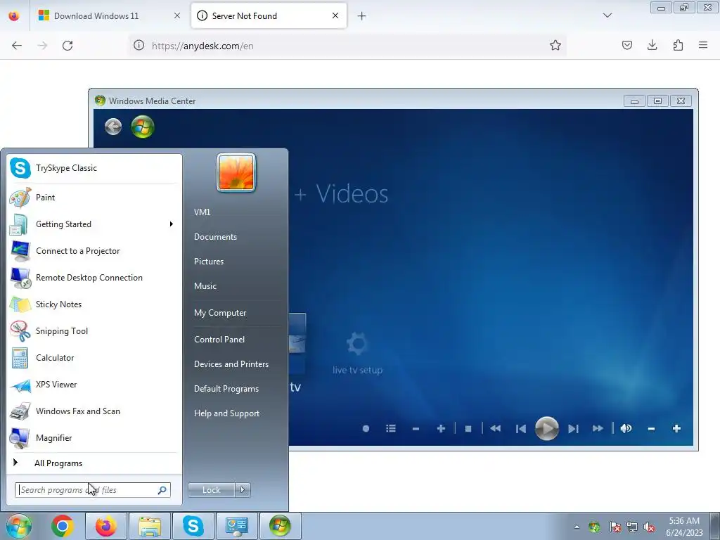Open Chrome from the taskbar

[x=63, y=526]
